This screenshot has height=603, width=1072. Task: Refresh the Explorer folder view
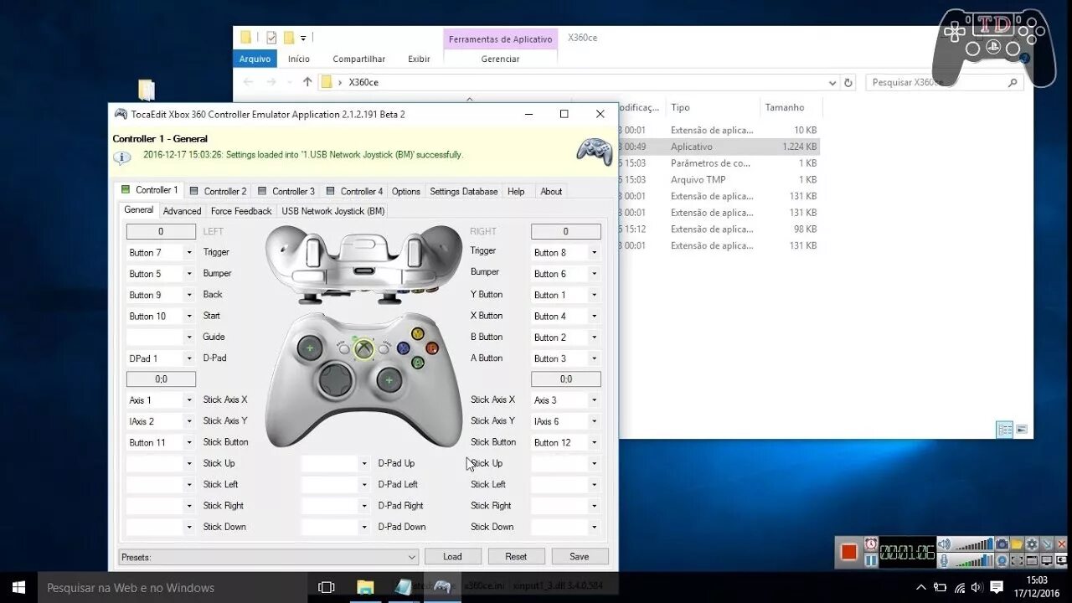pyautogui.click(x=848, y=83)
